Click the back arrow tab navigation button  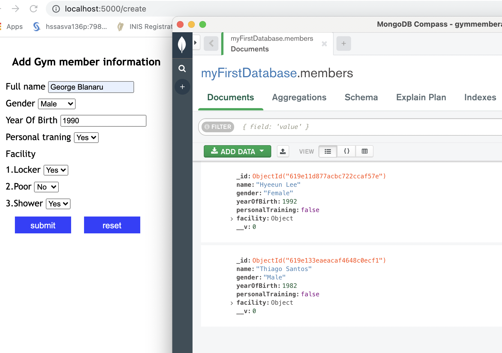tap(211, 44)
